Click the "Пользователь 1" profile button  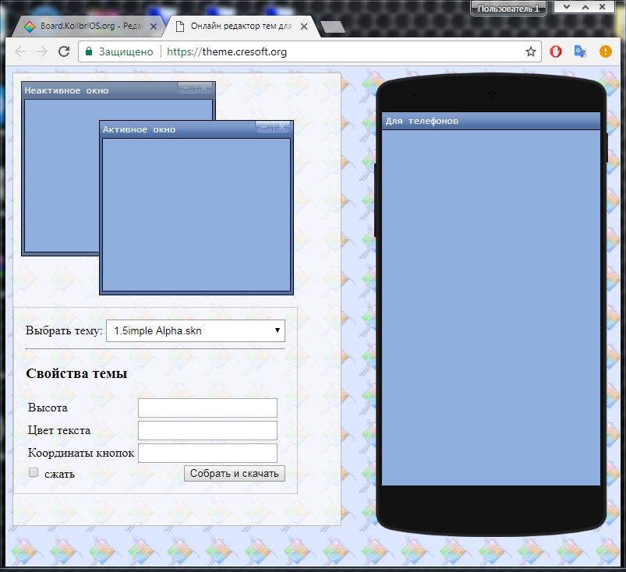508,9
